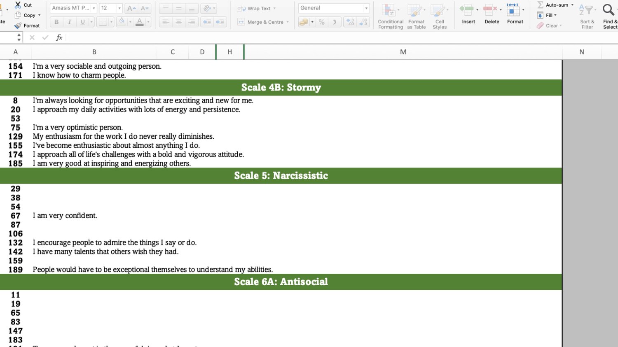
Task: Toggle underline formatting
Action: click(82, 22)
